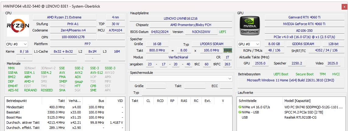Expand the Speichermodule selection dropdown
This screenshot has width=348, height=131.
pos(181,79)
